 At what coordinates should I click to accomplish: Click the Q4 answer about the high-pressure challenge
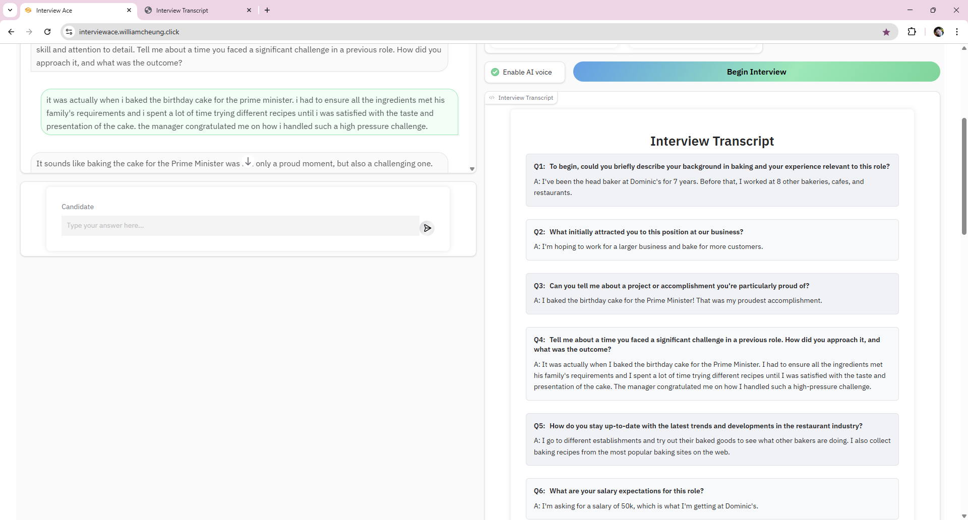coord(710,375)
